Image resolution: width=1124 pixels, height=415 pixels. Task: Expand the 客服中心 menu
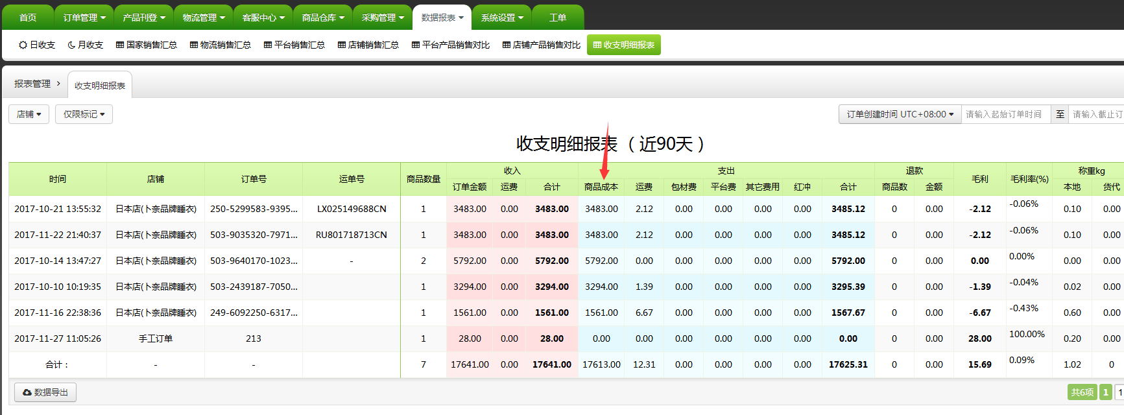click(263, 18)
